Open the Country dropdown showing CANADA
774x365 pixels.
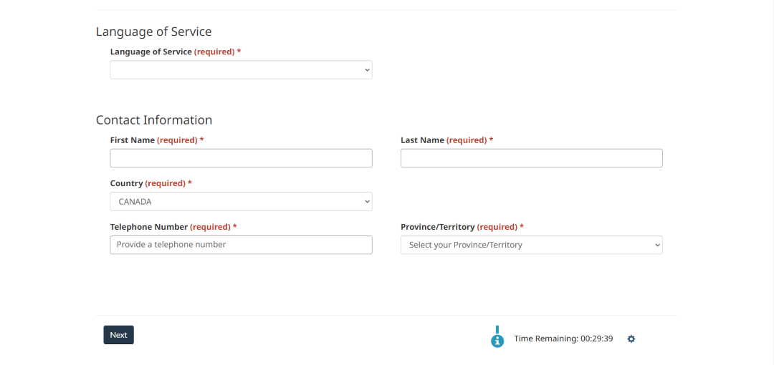pos(241,202)
